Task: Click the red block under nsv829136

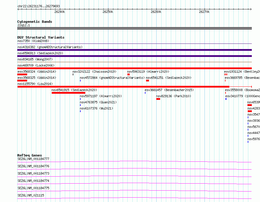Action: click(158, 99)
